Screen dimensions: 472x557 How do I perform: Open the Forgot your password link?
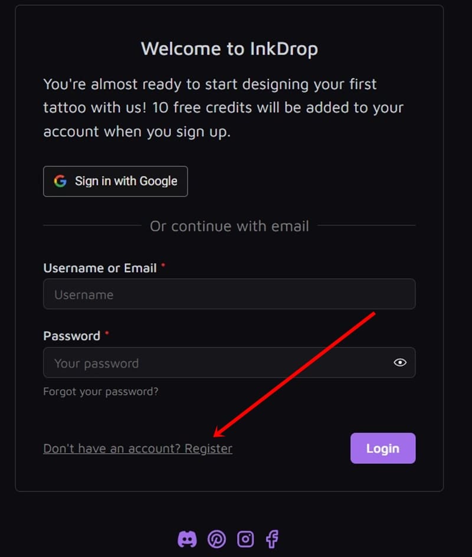(x=101, y=391)
